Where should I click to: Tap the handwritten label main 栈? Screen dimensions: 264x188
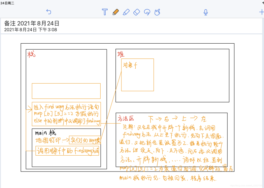point(46,133)
